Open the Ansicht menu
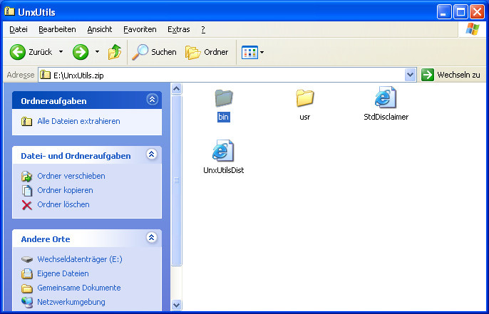Image resolution: width=489 pixels, height=314 pixels. pyautogui.click(x=100, y=29)
